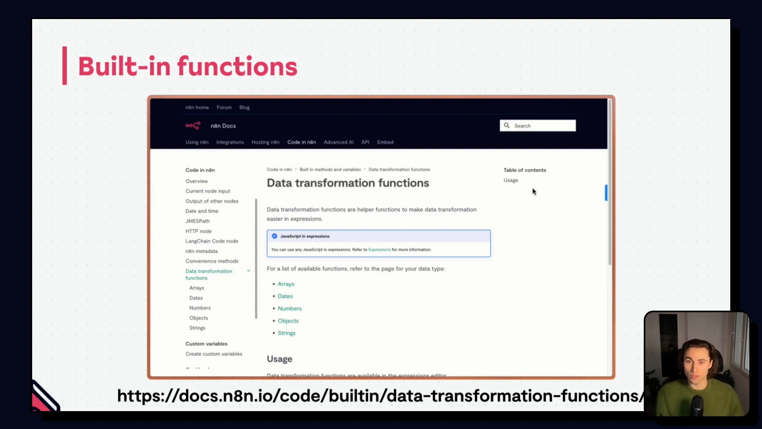Viewport: 762px width, 429px height.
Task: Open the Forum link
Action: tap(224, 108)
